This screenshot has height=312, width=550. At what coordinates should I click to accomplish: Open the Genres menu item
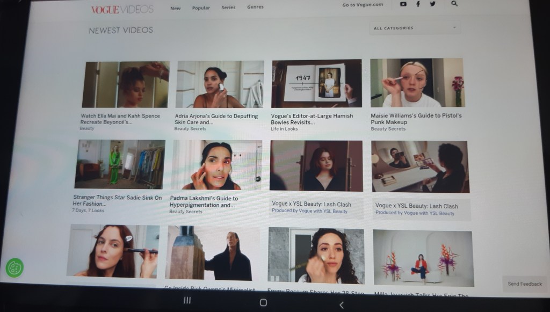pyautogui.click(x=255, y=7)
